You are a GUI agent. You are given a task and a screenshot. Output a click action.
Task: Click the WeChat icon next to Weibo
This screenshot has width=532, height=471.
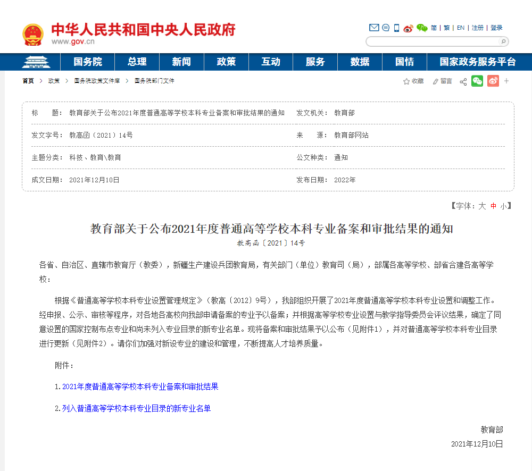pyautogui.click(x=421, y=28)
